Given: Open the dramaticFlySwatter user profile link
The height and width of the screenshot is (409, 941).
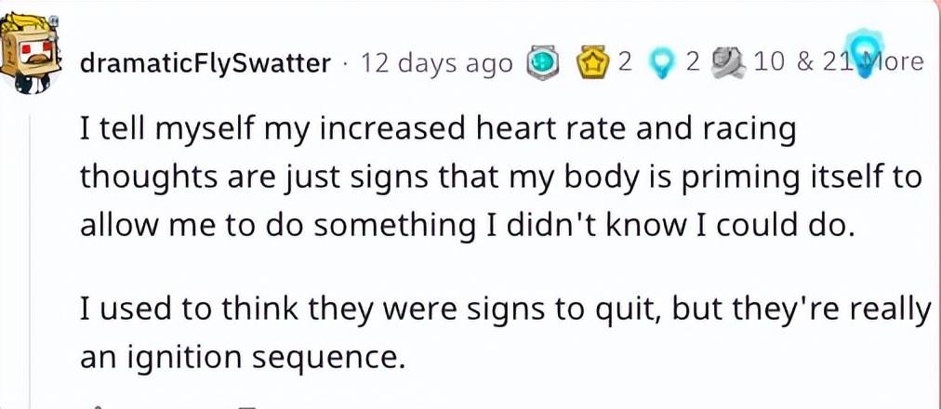Looking at the screenshot, I should click(205, 63).
